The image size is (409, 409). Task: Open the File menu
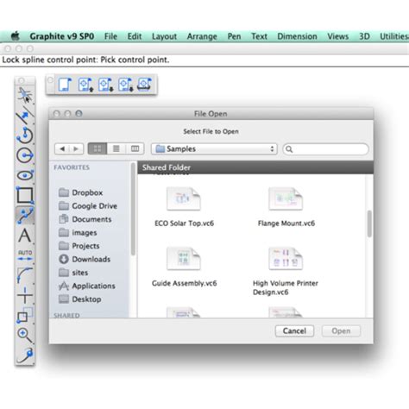tap(110, 36)
